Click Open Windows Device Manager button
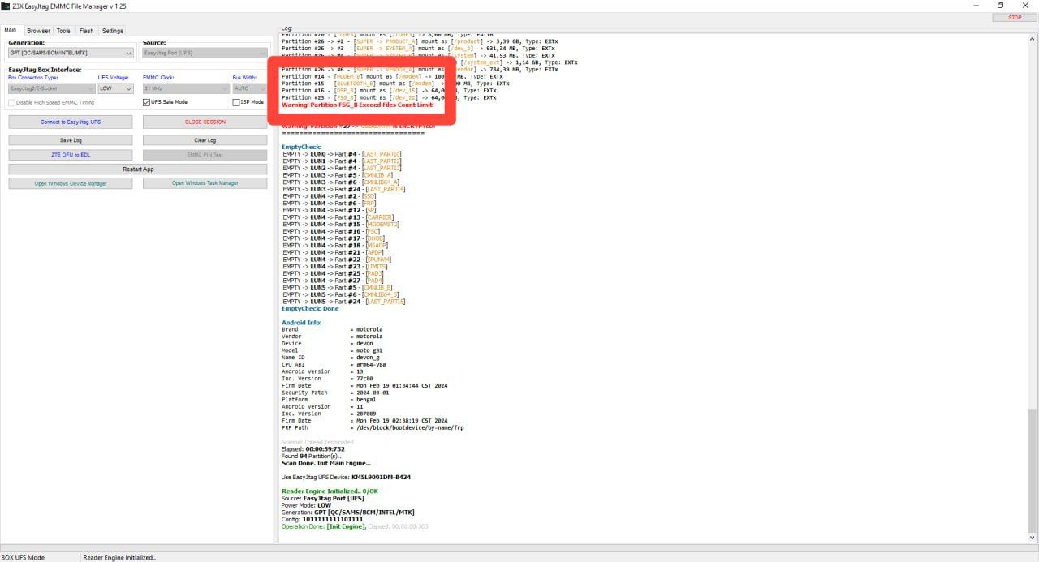The width and height of the screenshot is (1039, 562). click(71, 183)
